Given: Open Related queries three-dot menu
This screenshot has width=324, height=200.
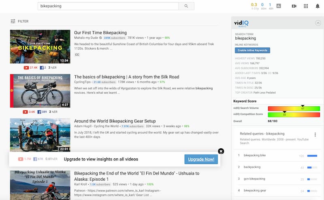Looking at the screenshot, I should (x=315, y=135).
